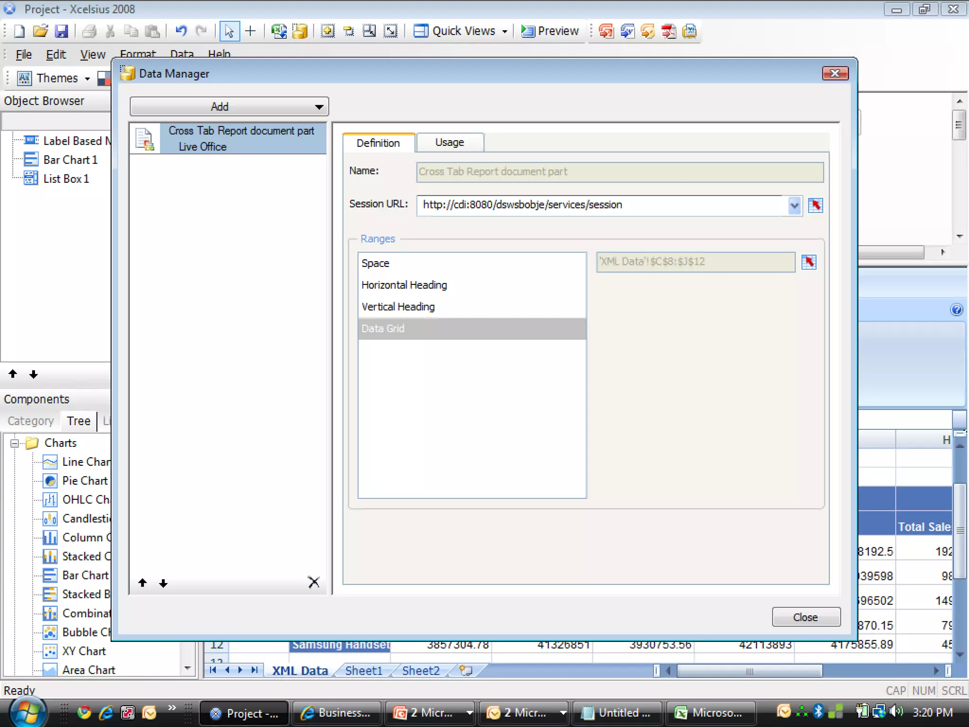Open the Edit menu
This screenshot has height=727, width=969.
coord(56,54)
